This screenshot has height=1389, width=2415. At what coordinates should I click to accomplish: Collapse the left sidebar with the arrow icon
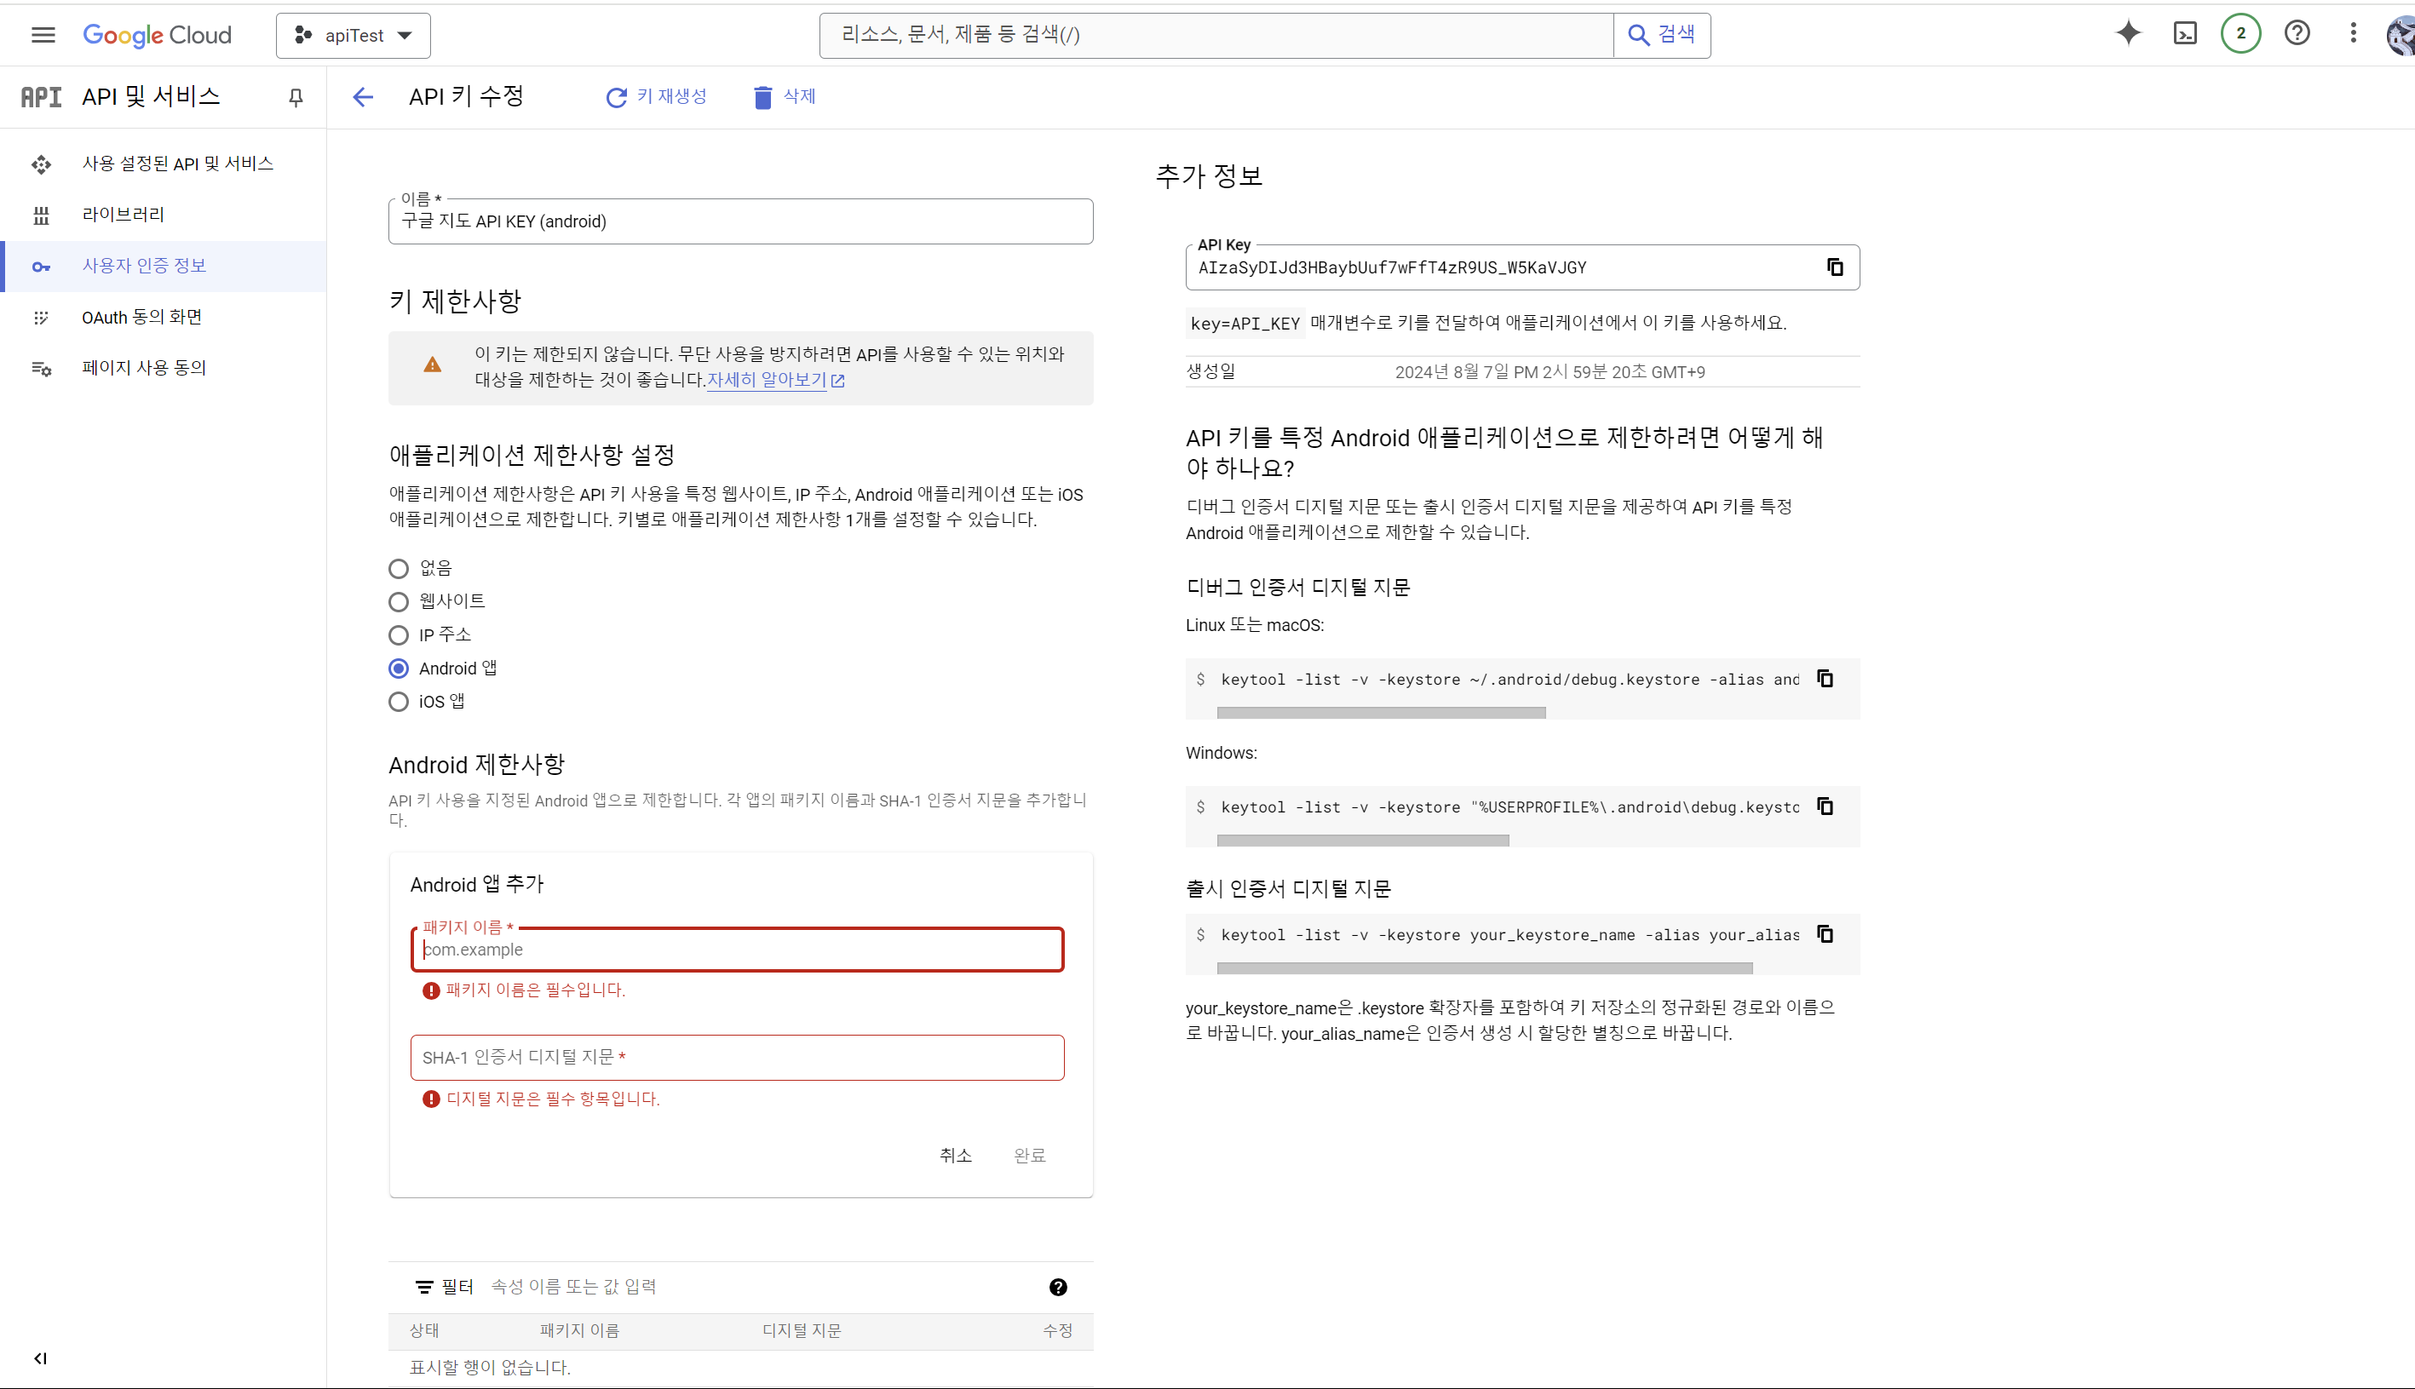[40, 1357]
